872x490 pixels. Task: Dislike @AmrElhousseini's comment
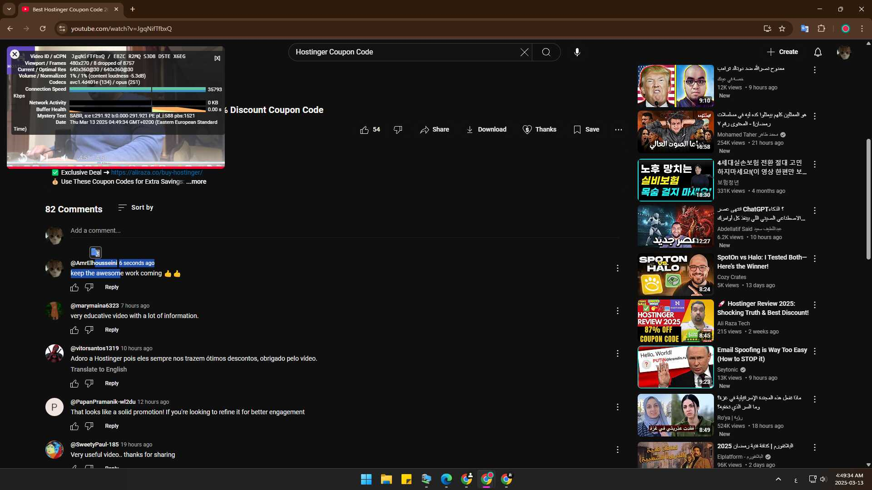(x=89, y=287)
